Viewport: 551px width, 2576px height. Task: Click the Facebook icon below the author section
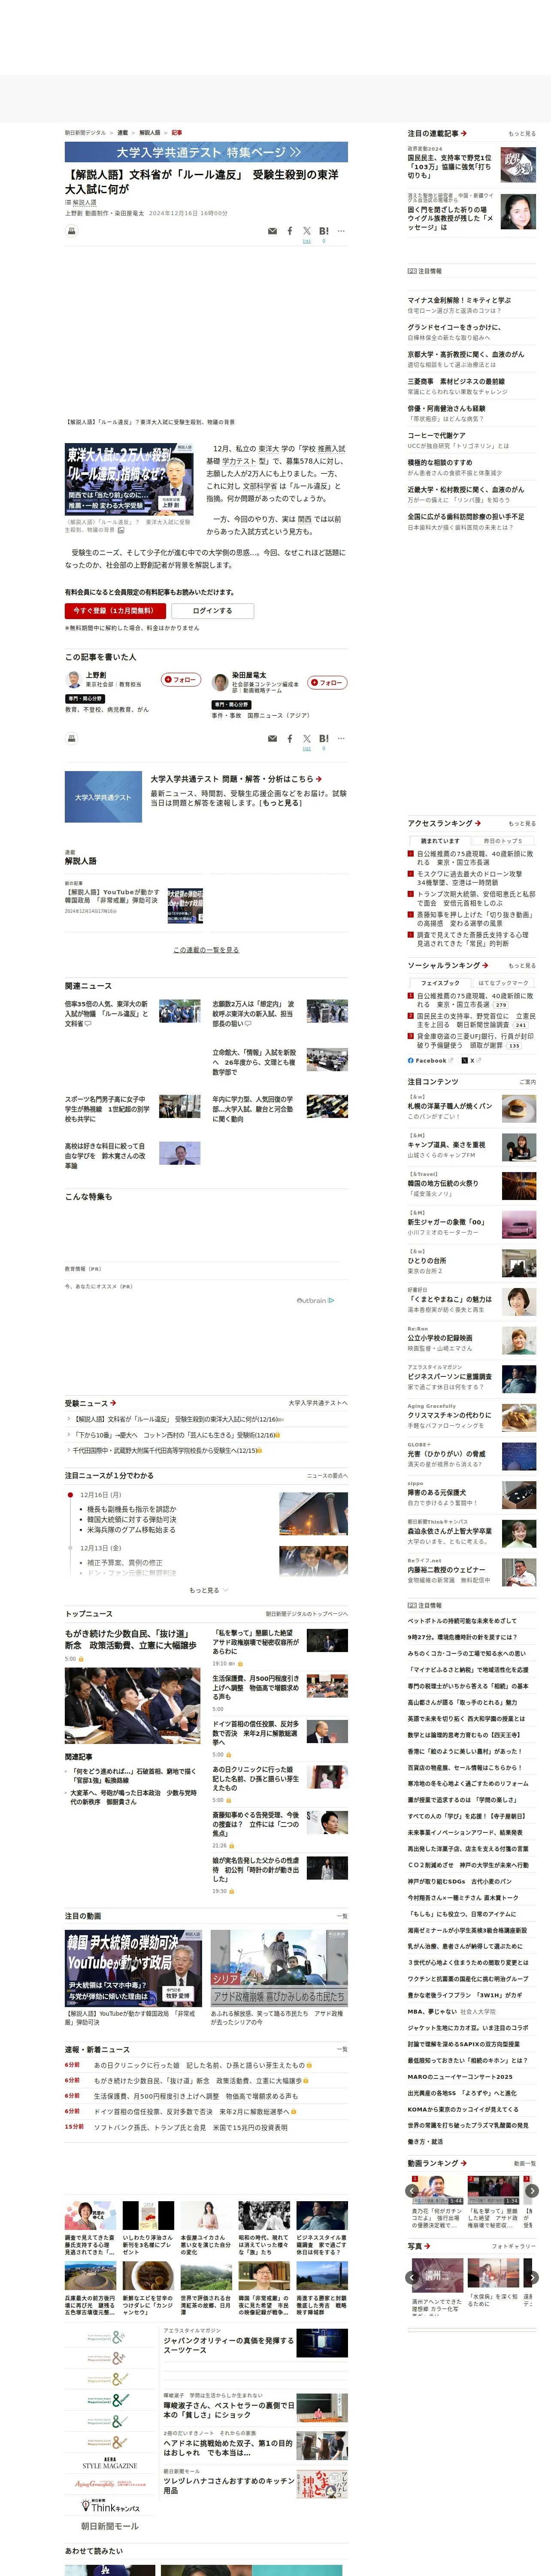click(x=290, y=738)
